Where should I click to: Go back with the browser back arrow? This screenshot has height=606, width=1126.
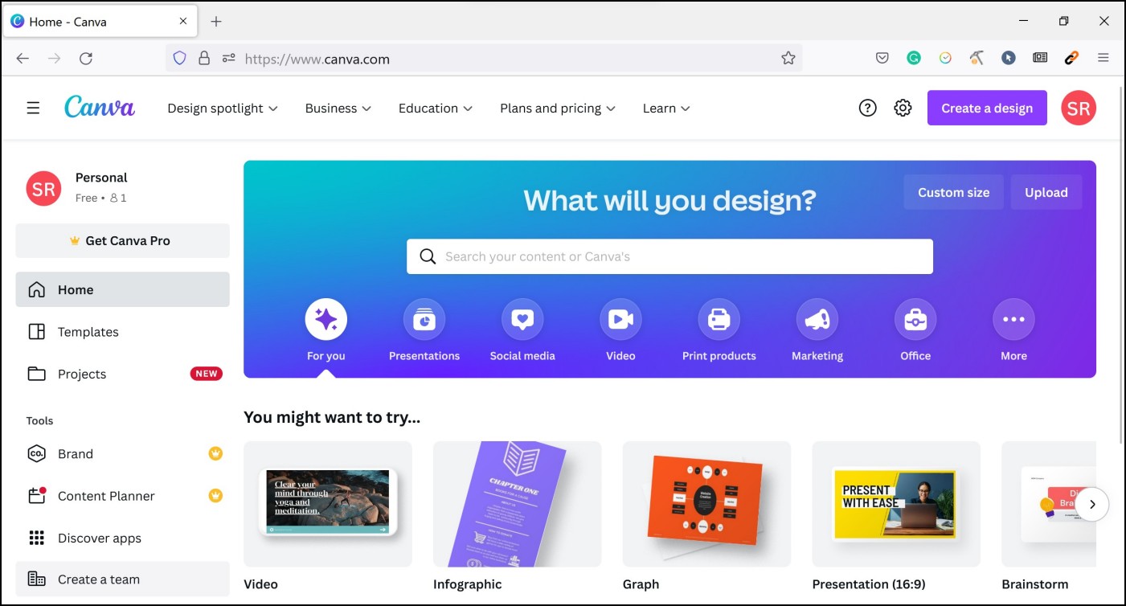tap(23, 58)
